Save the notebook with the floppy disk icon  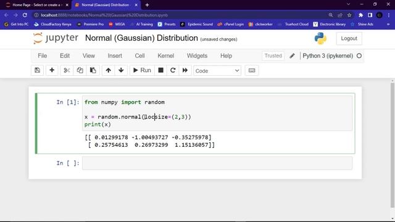coord(37,70)
